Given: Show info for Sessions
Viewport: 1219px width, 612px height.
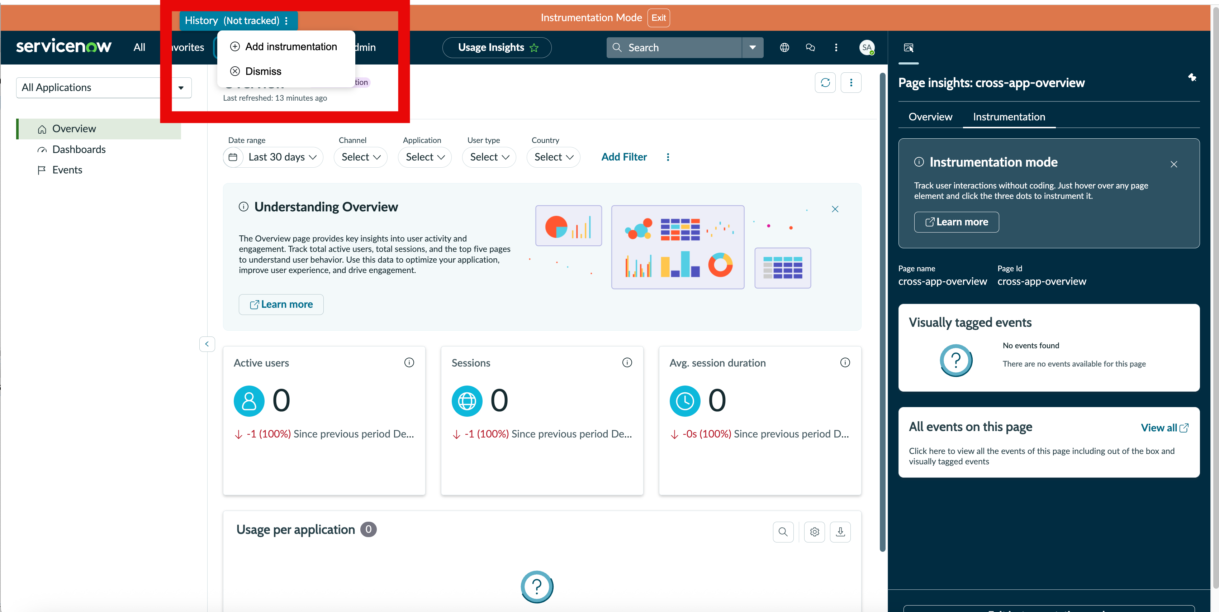Looking at the screenshot, I should click(627, 363).
